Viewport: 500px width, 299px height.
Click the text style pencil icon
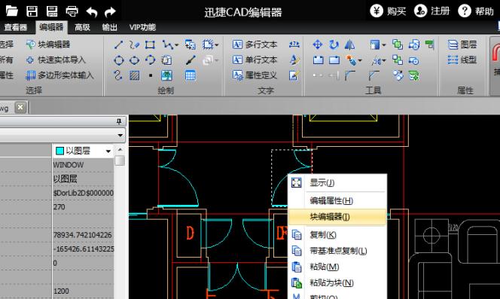coord(294,60)
